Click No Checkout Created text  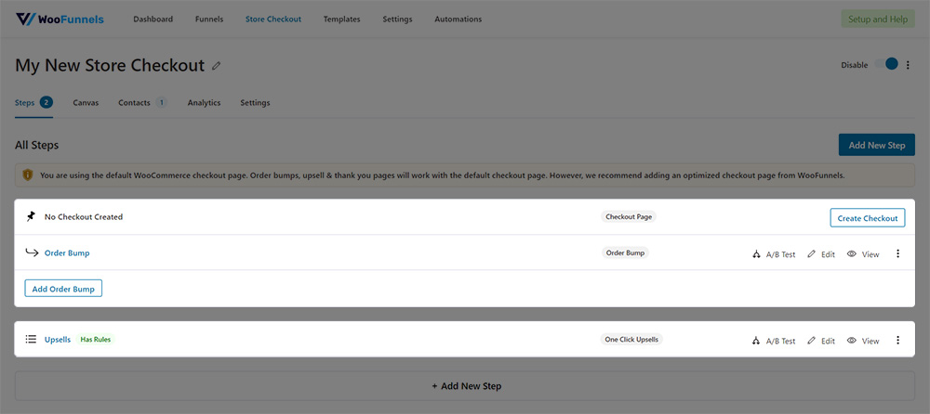pos(84,217)
